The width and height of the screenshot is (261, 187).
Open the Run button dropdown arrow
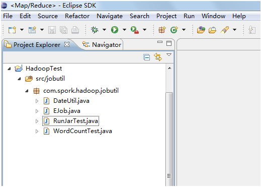tap(124, 30)
